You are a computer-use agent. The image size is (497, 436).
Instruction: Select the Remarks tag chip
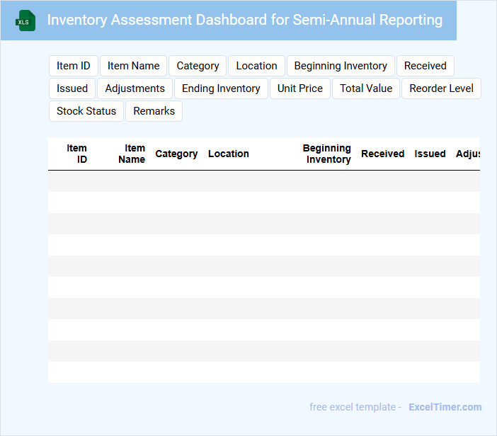point(154,111)
